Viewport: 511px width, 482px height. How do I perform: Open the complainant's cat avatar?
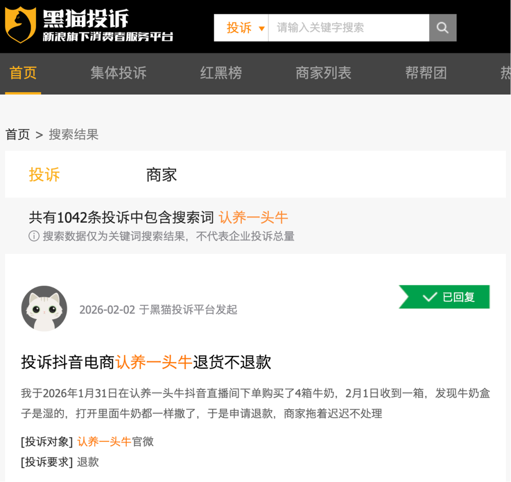tap(44, 309)
